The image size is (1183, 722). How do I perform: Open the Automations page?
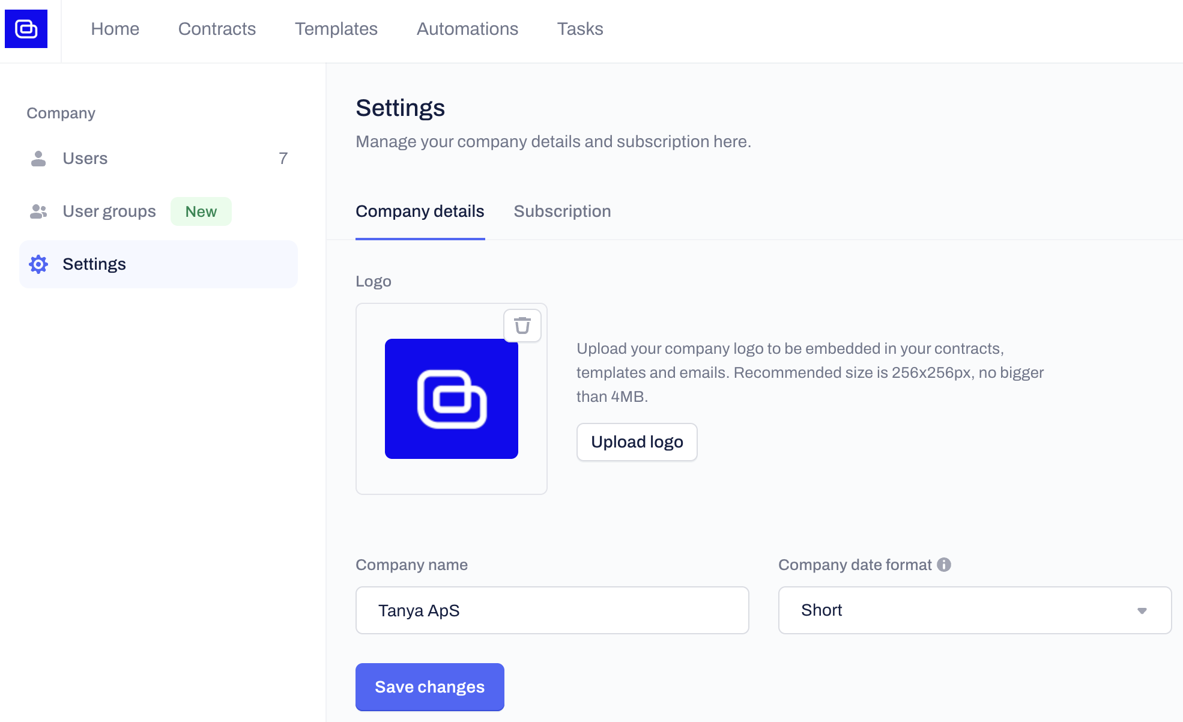[467, 29]
